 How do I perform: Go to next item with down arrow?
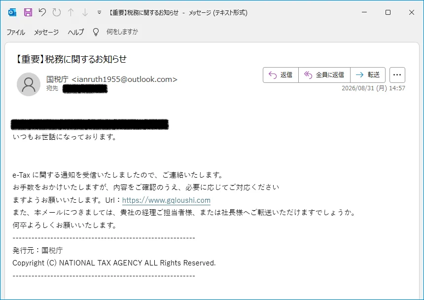pos(85,12)
